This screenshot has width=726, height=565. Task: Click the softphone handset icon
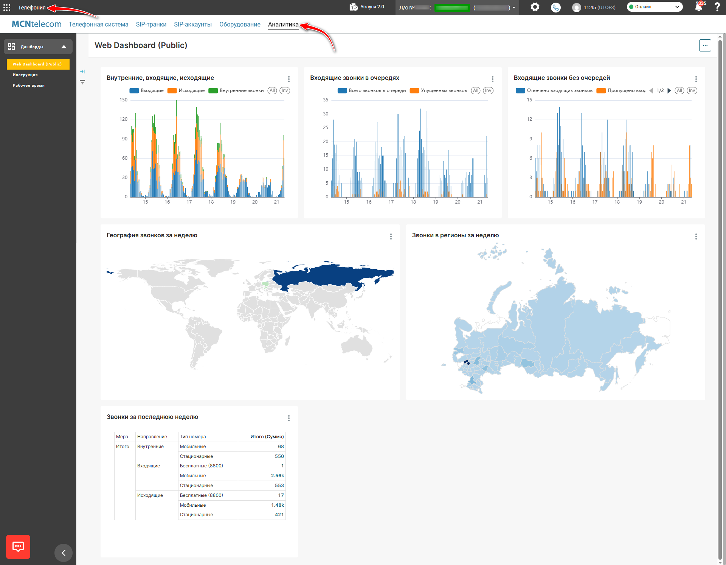[555, 8]
